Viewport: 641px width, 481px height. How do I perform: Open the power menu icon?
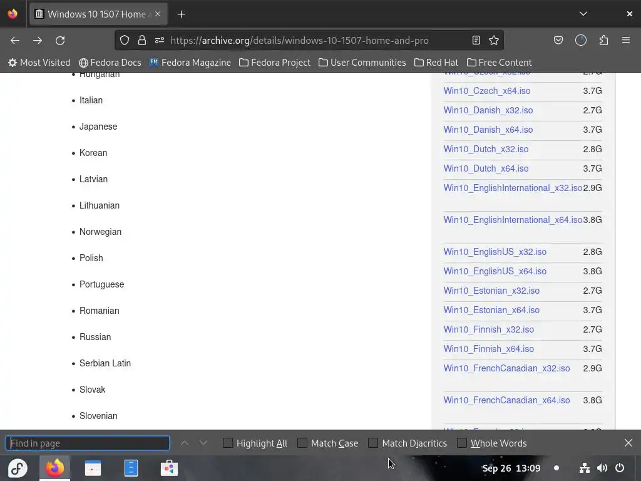pyautogui.click(x=620, y=468)
